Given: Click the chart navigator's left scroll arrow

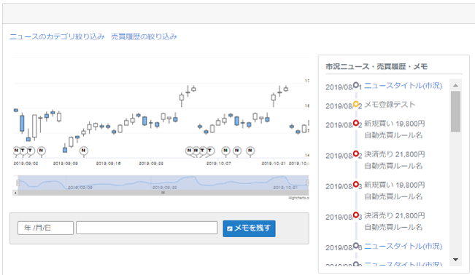Looking at the screenshot, I should 15,193.
